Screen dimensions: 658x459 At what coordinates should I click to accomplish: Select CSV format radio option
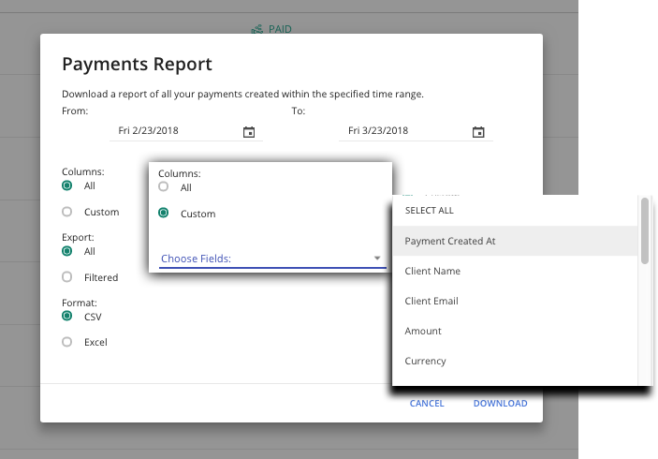66,316
